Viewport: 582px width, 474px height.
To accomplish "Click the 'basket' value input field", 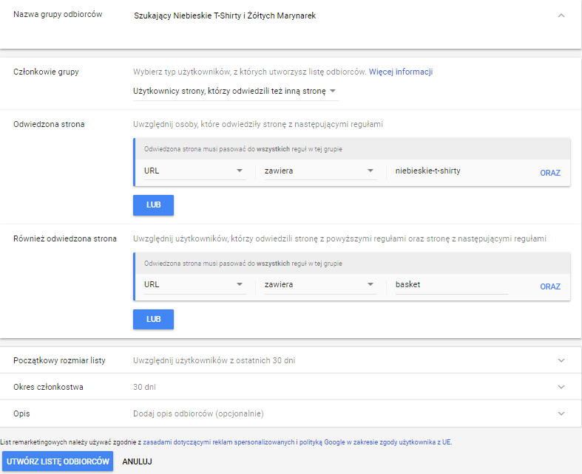I will click(451, 285).
